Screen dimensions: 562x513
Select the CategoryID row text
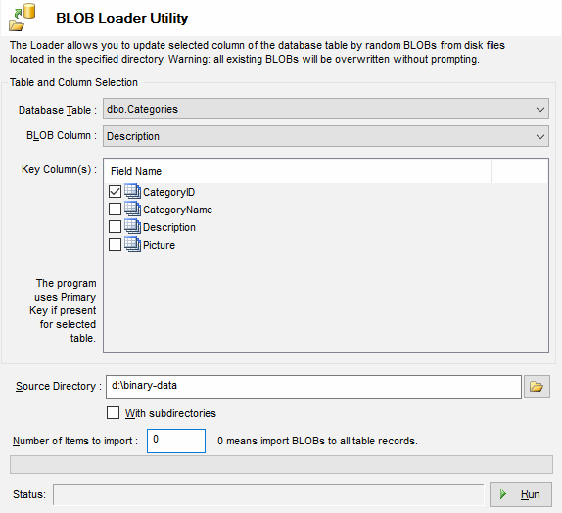[168, 192]
